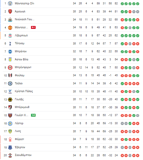Click Arsenal's red loss form indicator
The width and height of the screenshot is (143, 160).
tap(130, 12)
